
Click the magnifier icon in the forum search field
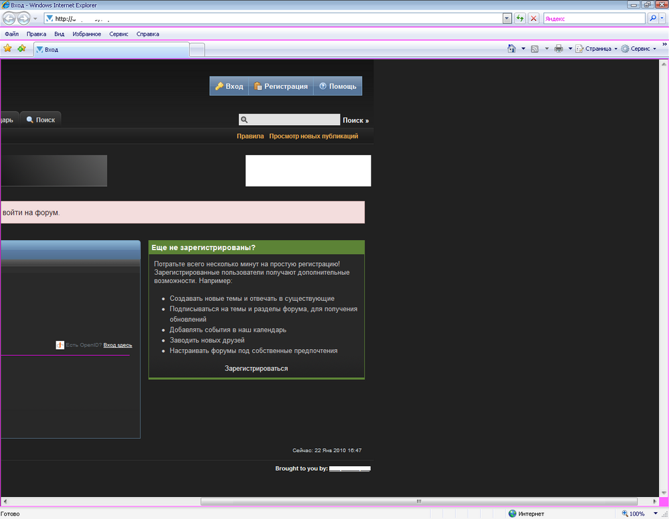coord(245,119)
